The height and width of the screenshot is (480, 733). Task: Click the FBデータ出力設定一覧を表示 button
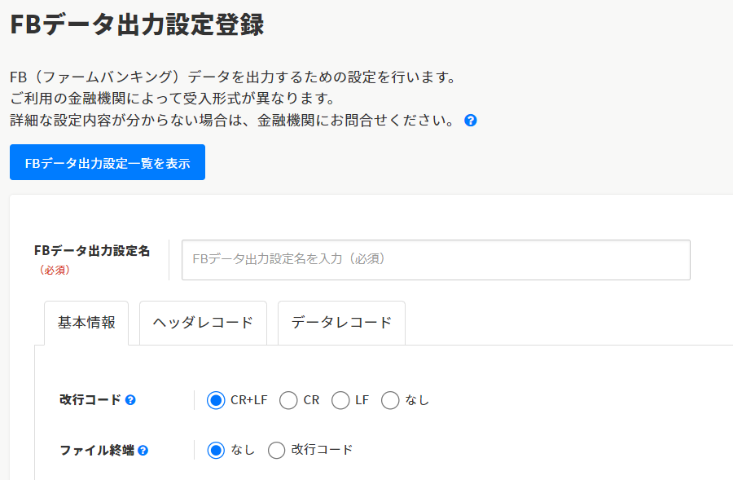[x=108, y=163]
